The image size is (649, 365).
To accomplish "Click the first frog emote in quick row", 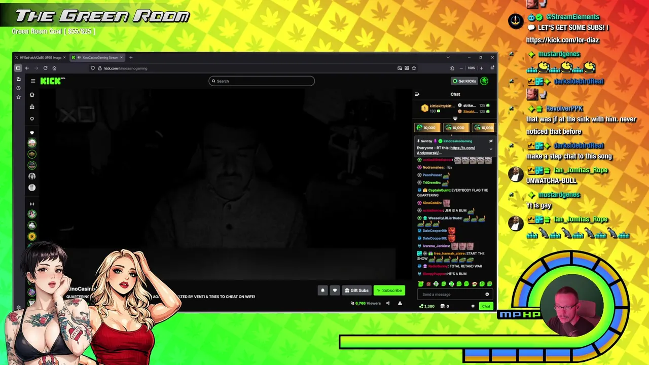I will tap(420, 284).
